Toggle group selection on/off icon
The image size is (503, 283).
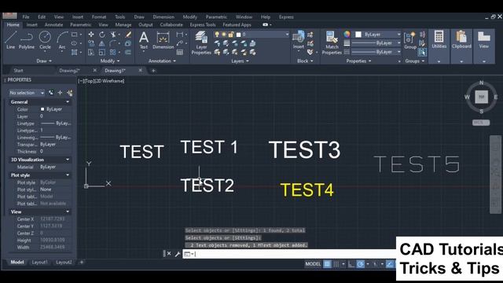tap(422, 52)
